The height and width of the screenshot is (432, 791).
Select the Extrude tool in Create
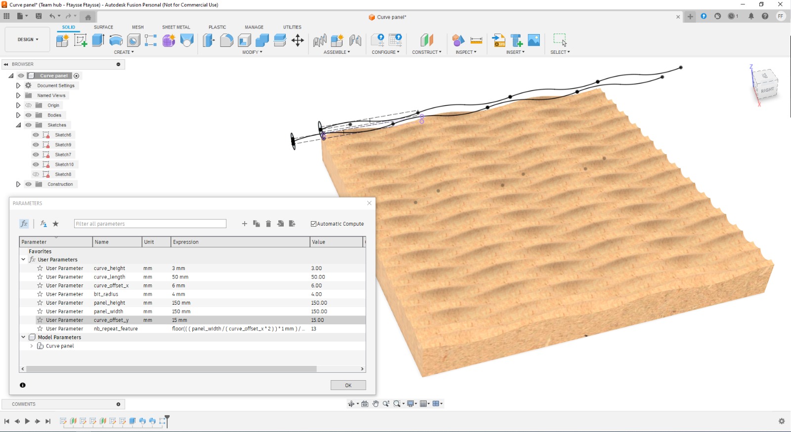pyautogui.click(x=98, y=40)
